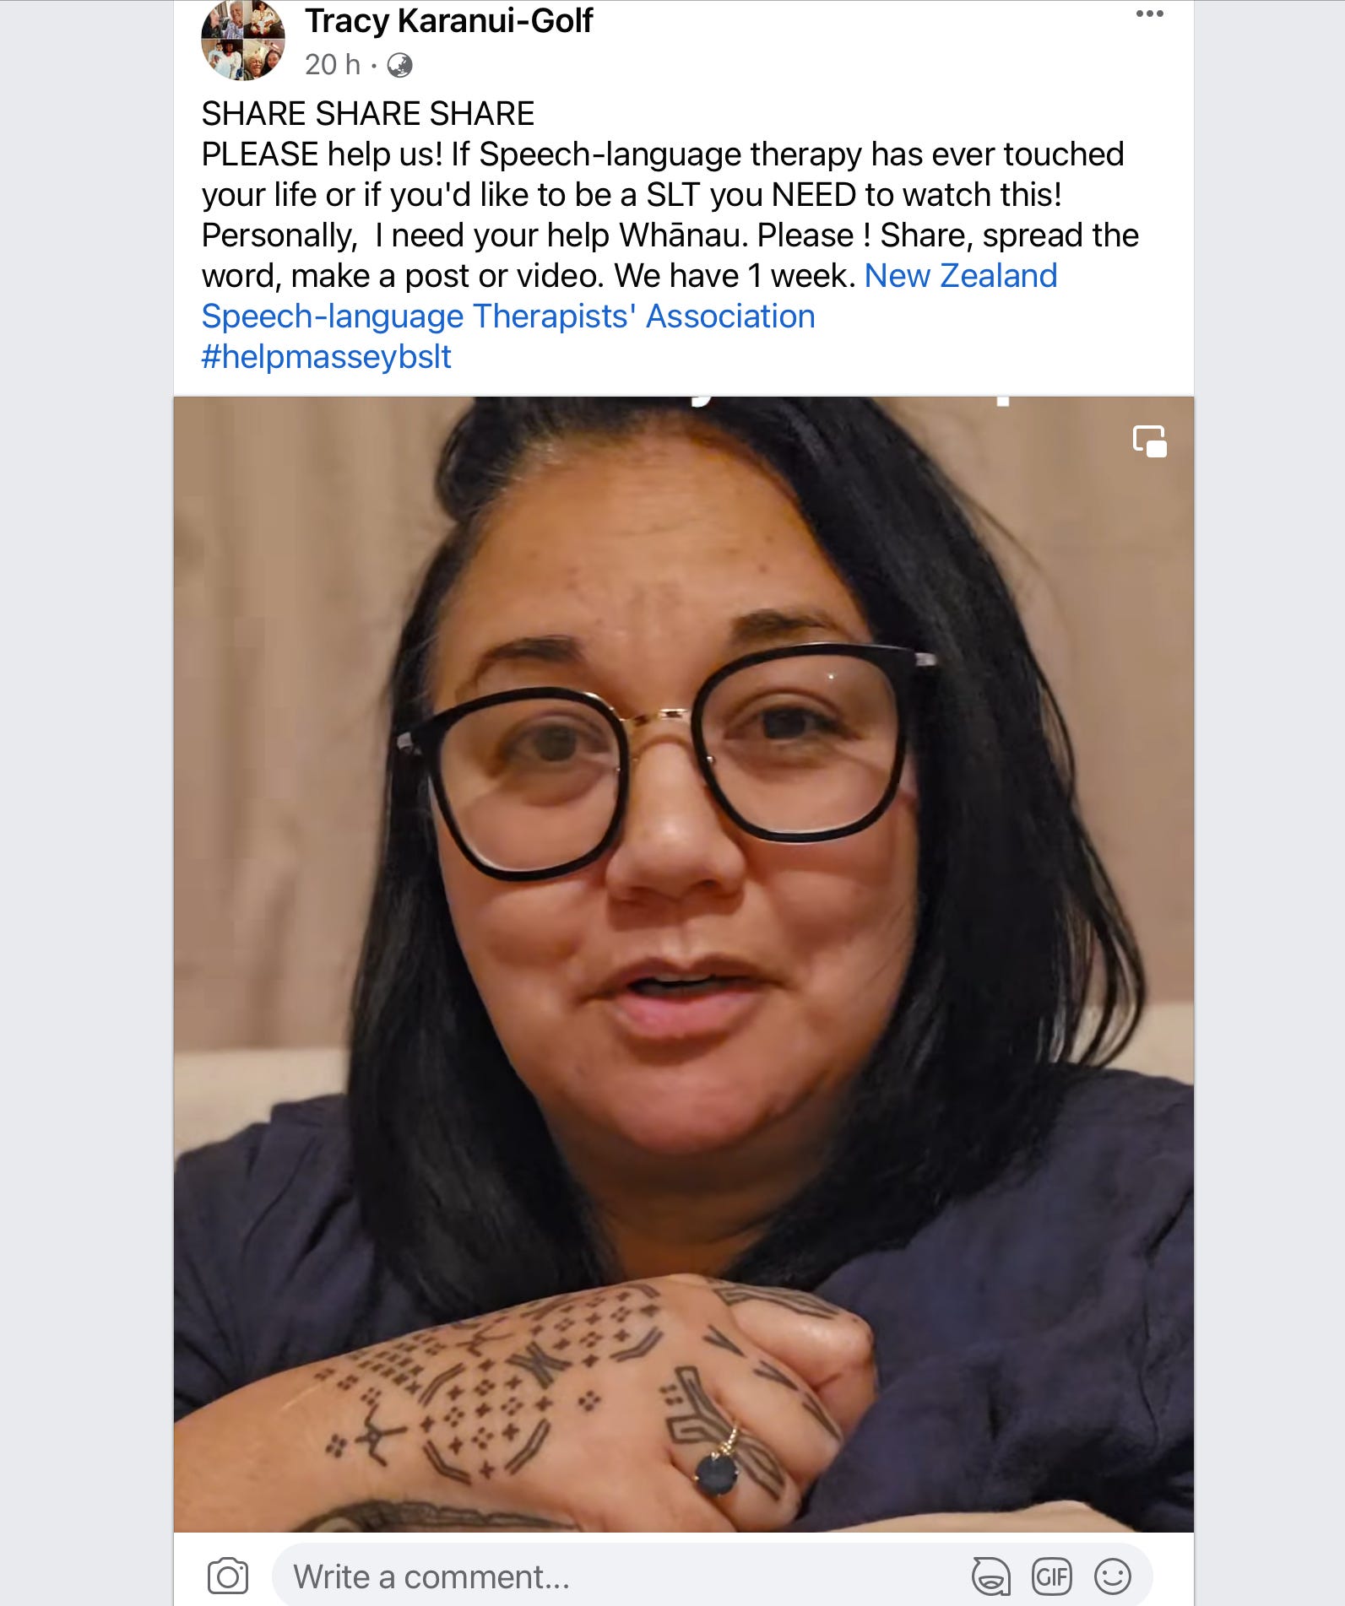1345x1606 pixels.
Task: Play the video of the woman speaking
Action: point(684,964)
